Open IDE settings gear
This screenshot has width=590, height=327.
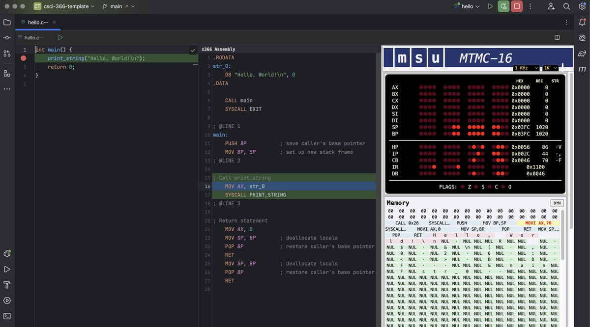(x=582, y=6)
